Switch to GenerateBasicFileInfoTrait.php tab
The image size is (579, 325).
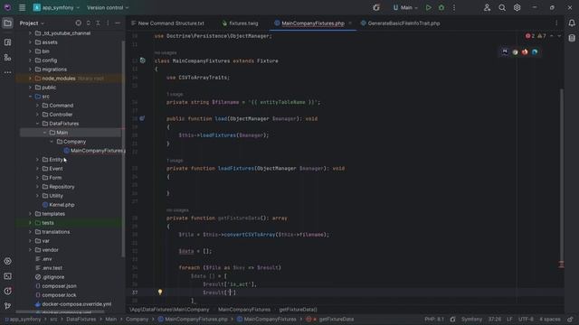coord(401,23)
